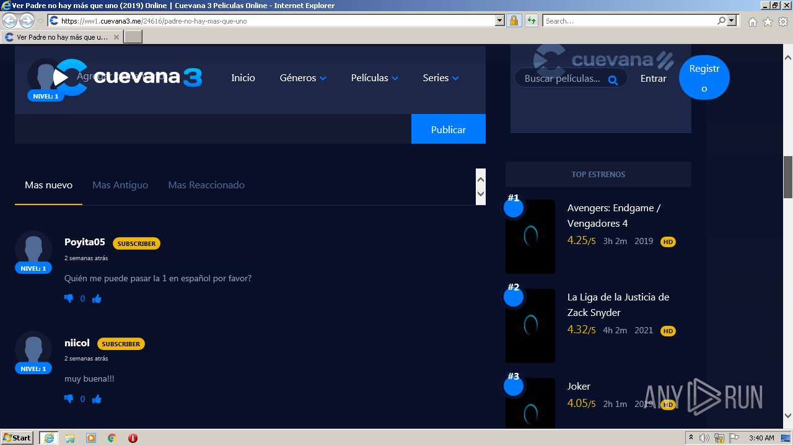Click thumbs up on niicol's comment

[97, 399]
